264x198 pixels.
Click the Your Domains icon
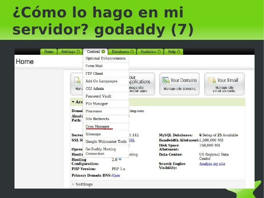(x=166, y=80)
